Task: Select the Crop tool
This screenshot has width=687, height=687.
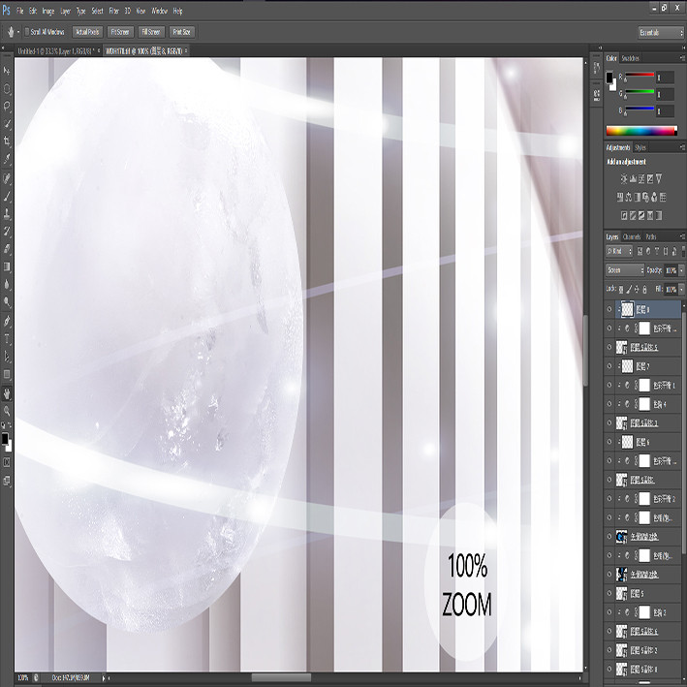Action: click(7, 141)
